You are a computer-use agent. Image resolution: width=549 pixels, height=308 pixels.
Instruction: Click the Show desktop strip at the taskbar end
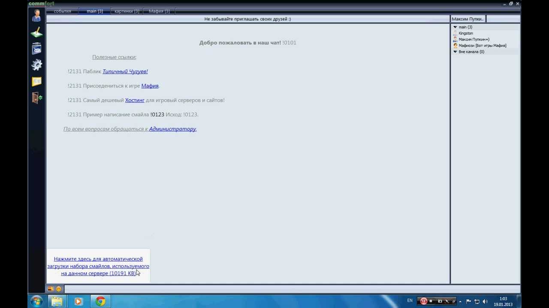519,302
